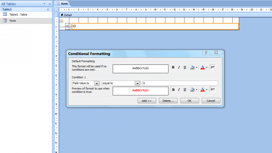Click the condition value field containing 0
The width and height of the screenshot is (272, 153).
pos(180,83)
